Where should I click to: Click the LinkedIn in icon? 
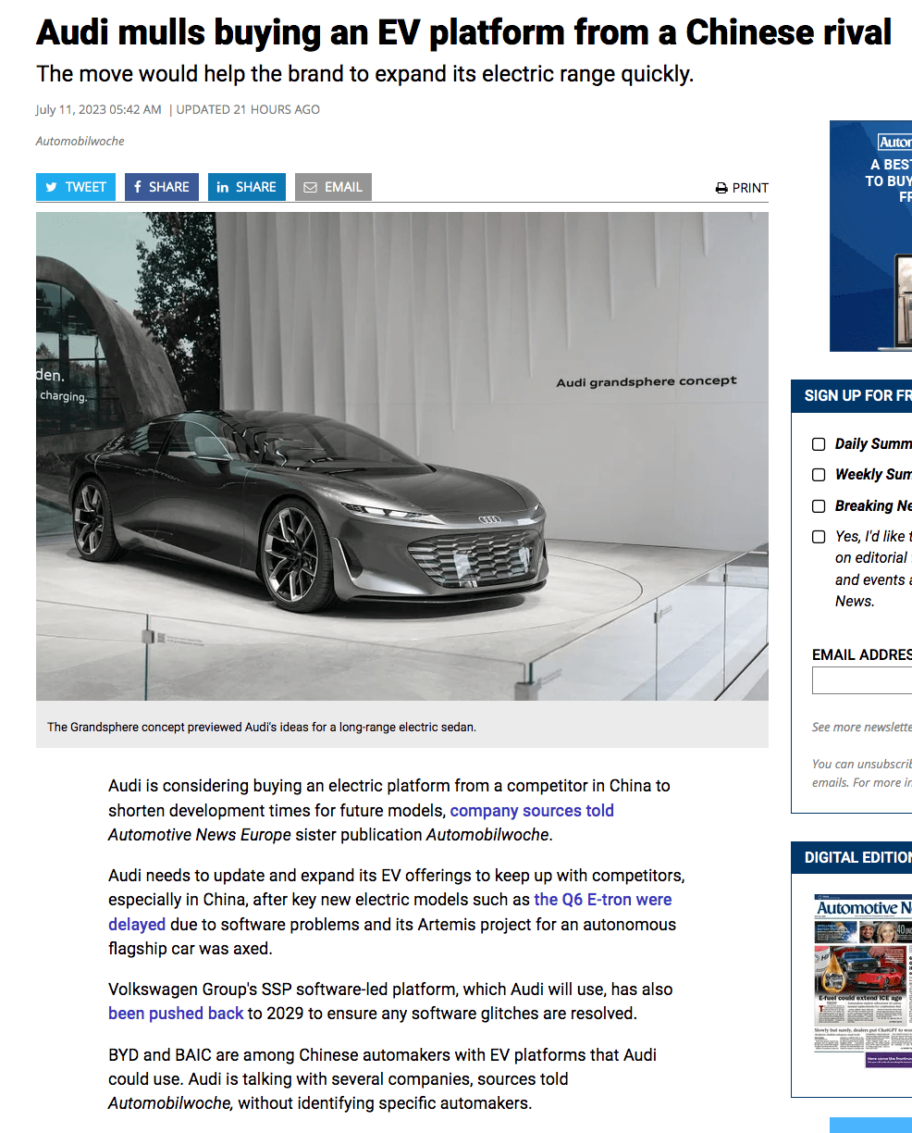click(x=223, y=187)
